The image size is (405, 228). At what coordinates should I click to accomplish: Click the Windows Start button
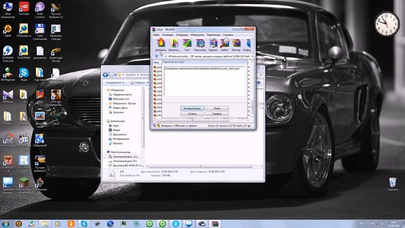pyautogui.click(x=5, y=224)
